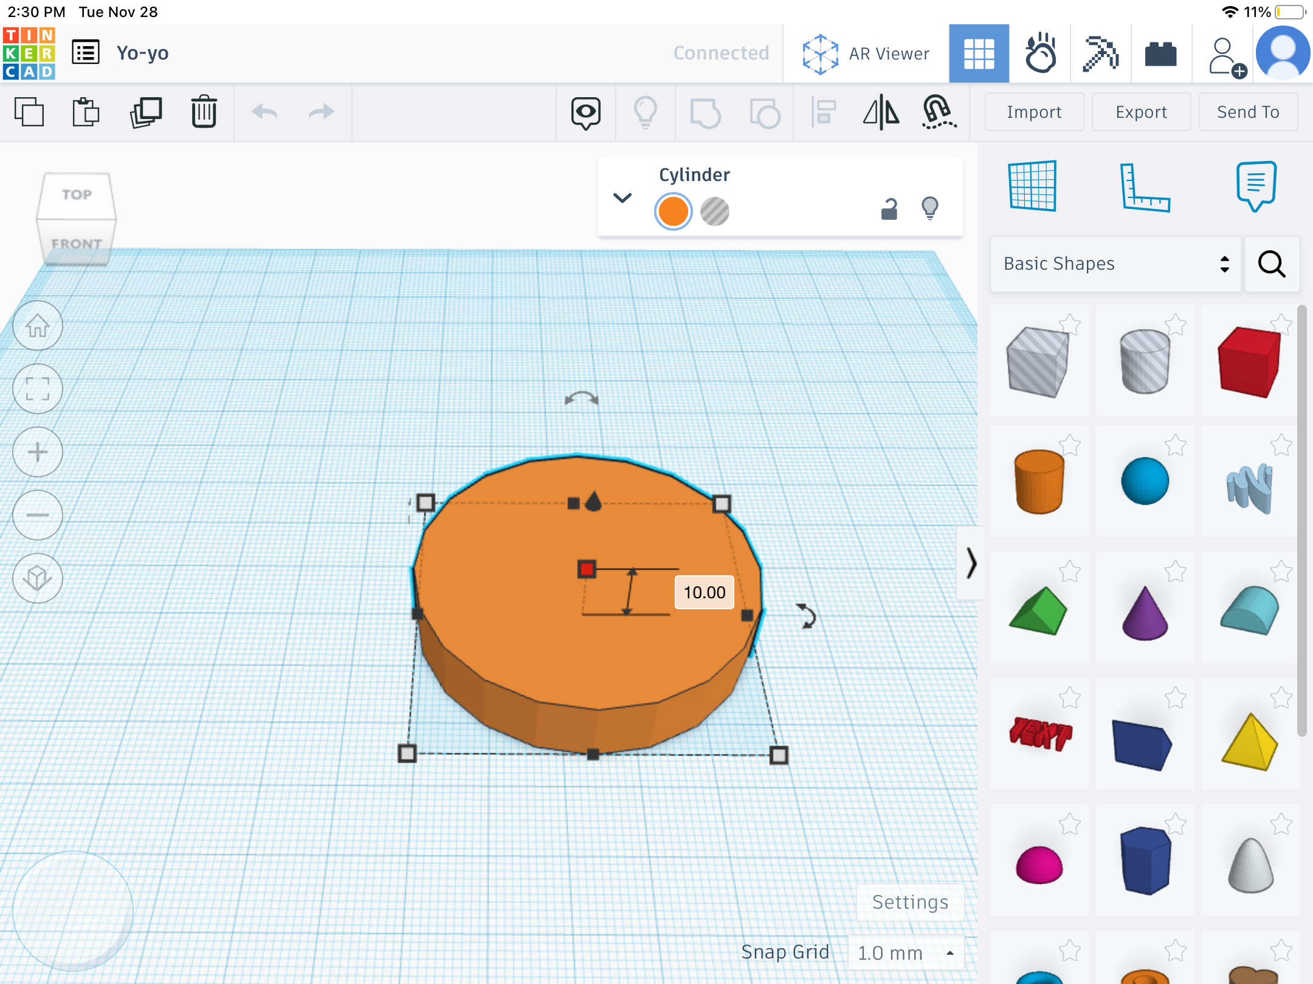Click the Home view button
This screenshot has height=984, width=1313.
(38, 326)
